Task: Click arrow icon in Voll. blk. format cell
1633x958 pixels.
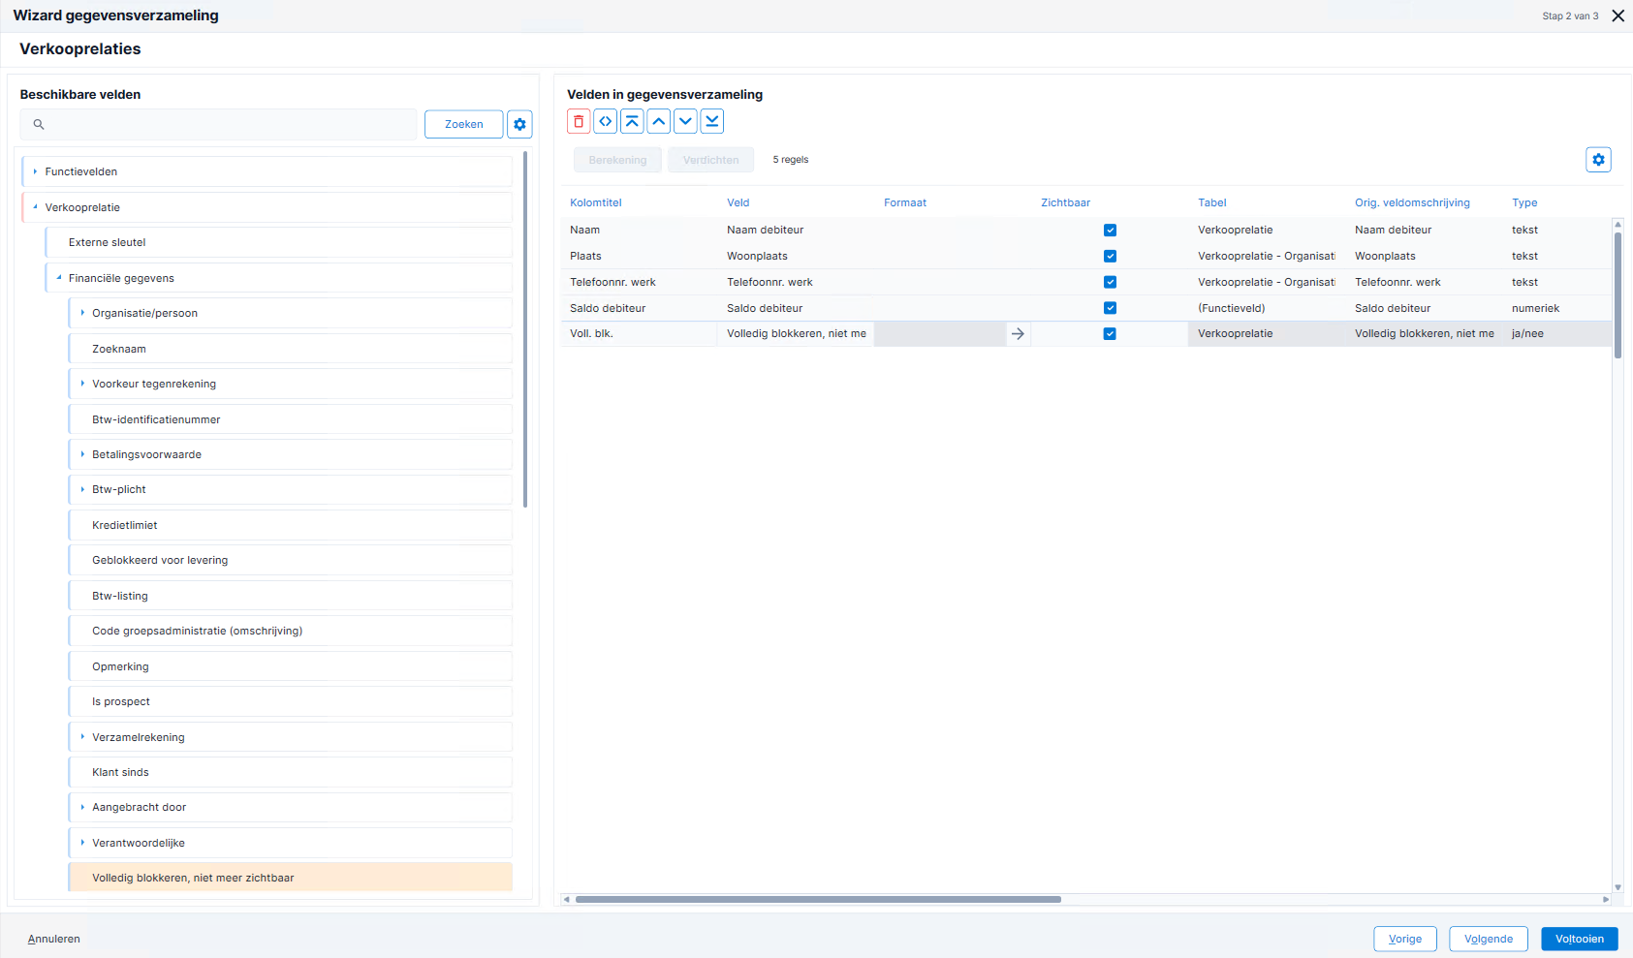Action: [x=1018, y=333]
